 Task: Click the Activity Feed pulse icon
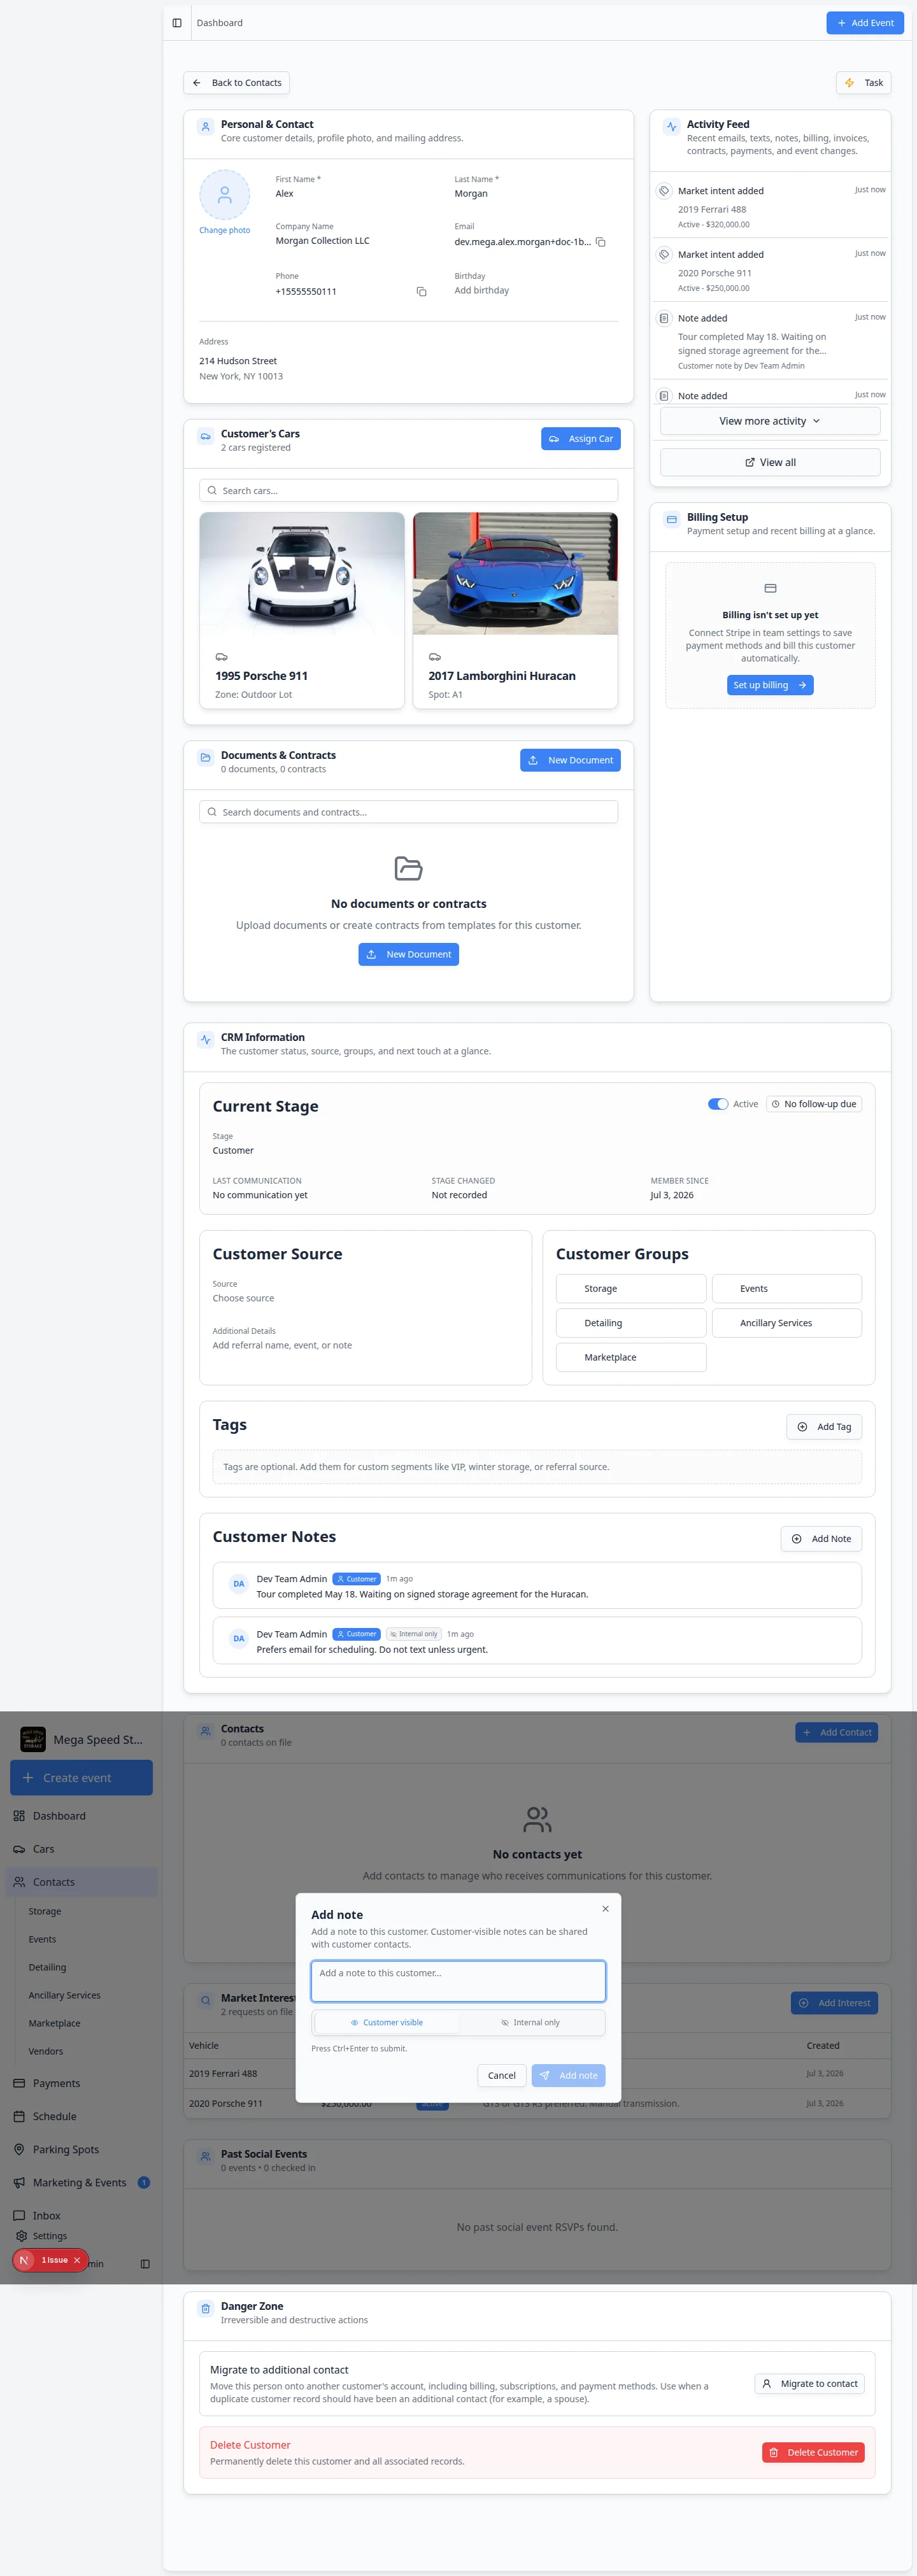pos(671,127)
